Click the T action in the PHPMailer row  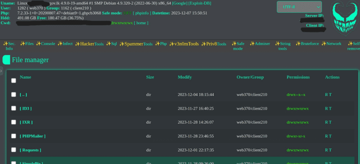(x=330, y=136)
